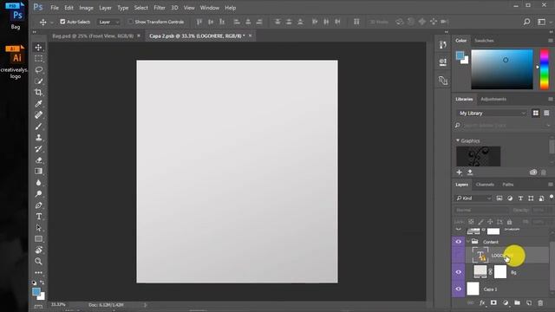555x312 pixels.
Task: Add a layer mask
Action: click(493, 302)
